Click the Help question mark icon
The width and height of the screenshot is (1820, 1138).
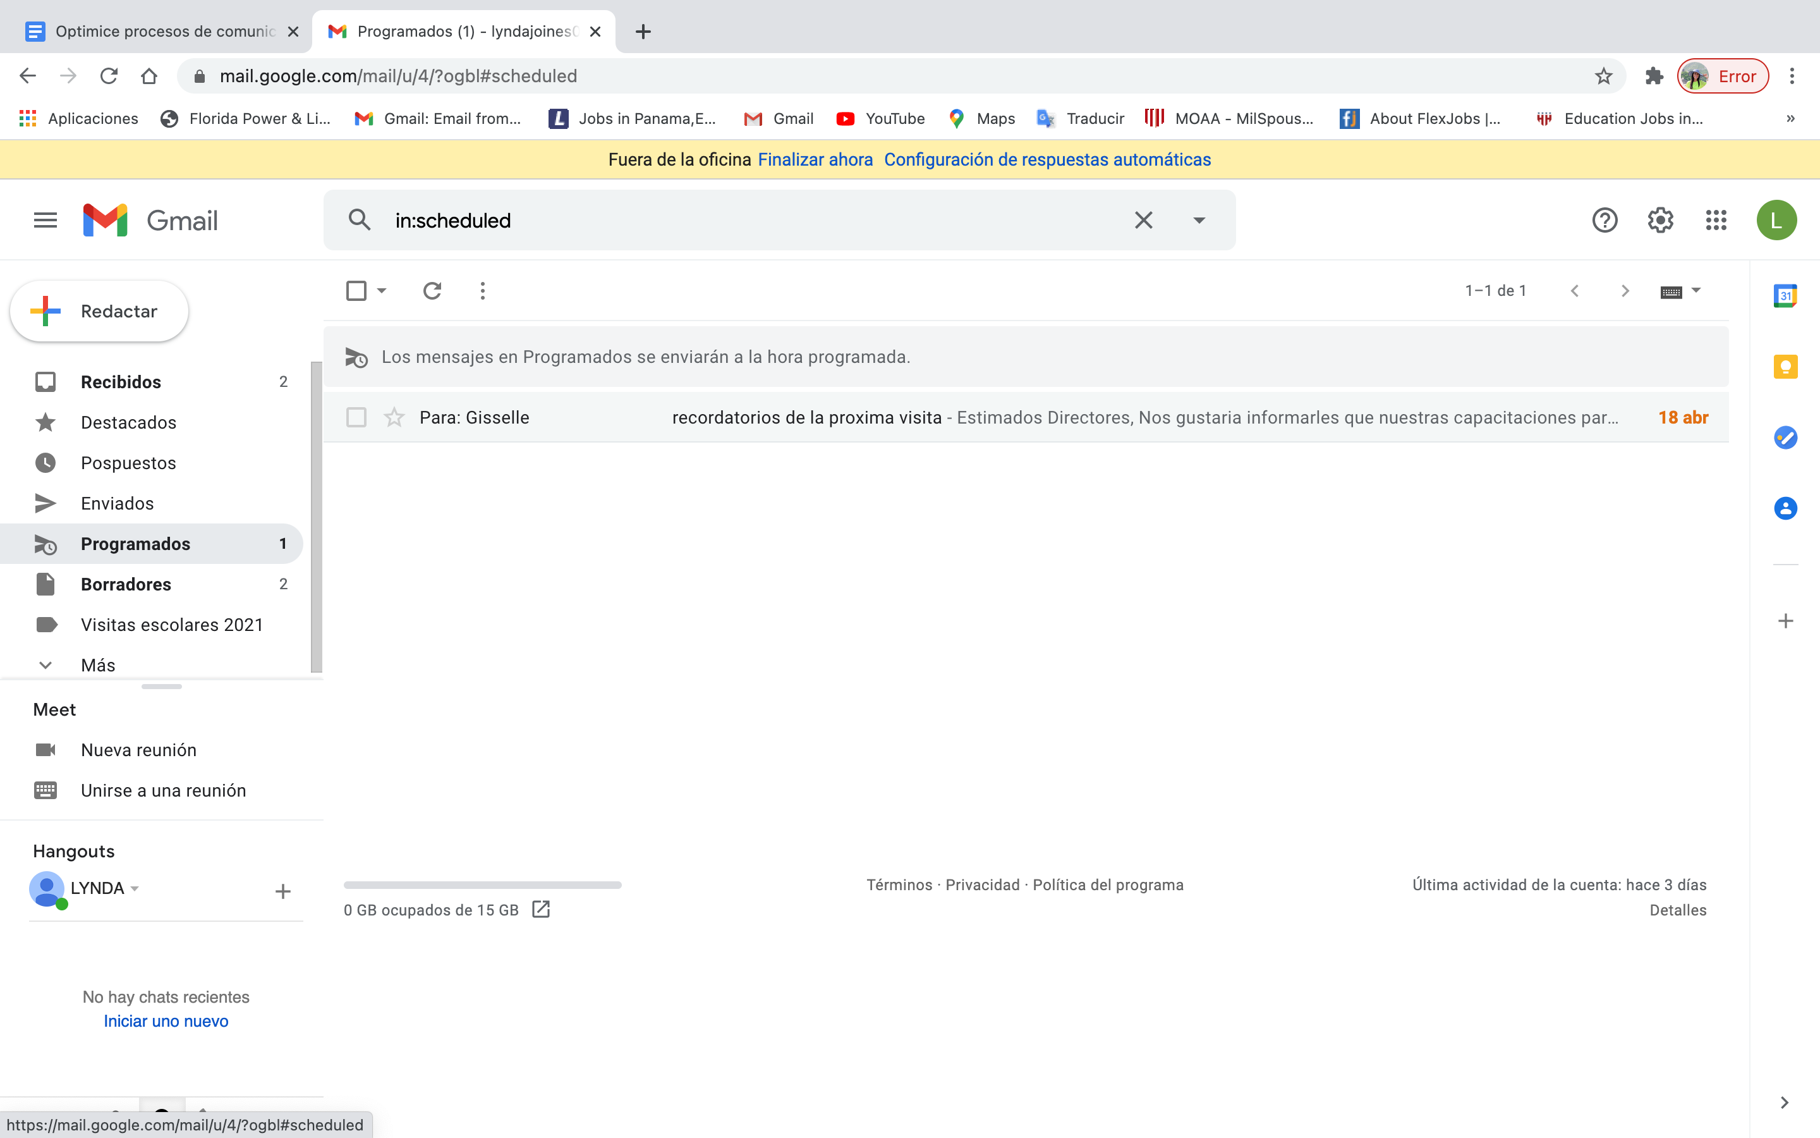pyautogui.click(x=1604, y=221)
